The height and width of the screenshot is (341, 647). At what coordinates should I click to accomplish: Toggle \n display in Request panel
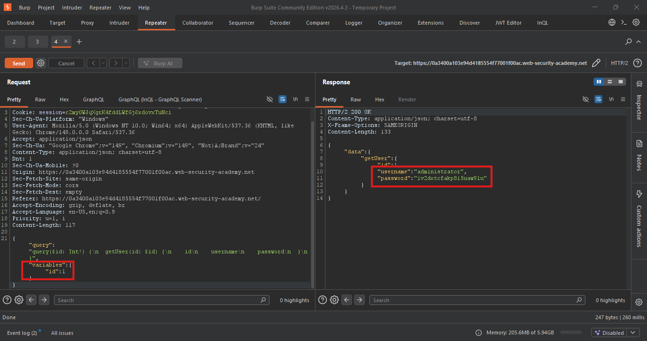295,99
